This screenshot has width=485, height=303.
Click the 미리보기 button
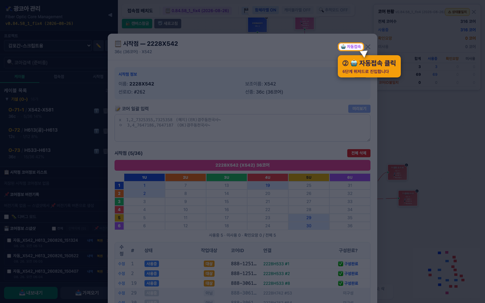(x=359, y=109)
